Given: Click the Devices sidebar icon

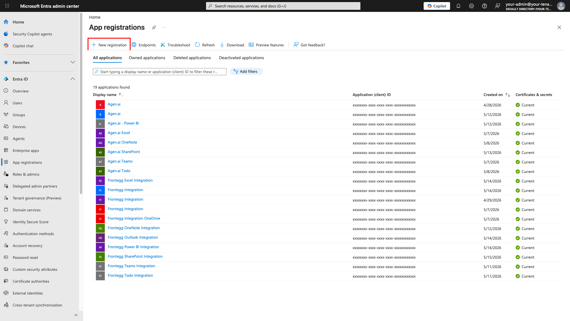Looking at the screenshot, I should coord(6,127).
